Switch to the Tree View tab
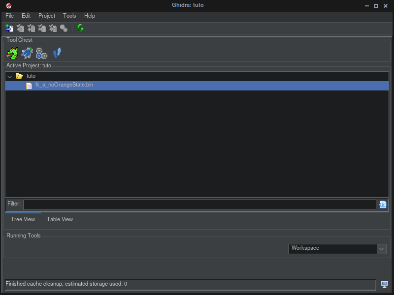394x295 pixels. 23,219
